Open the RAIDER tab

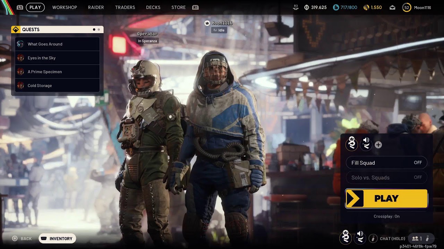[x=96, y=7]
